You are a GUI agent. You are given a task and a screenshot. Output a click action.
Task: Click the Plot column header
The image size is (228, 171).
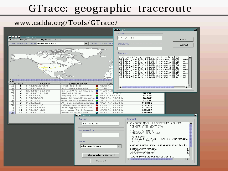click(x=12, y=84)
